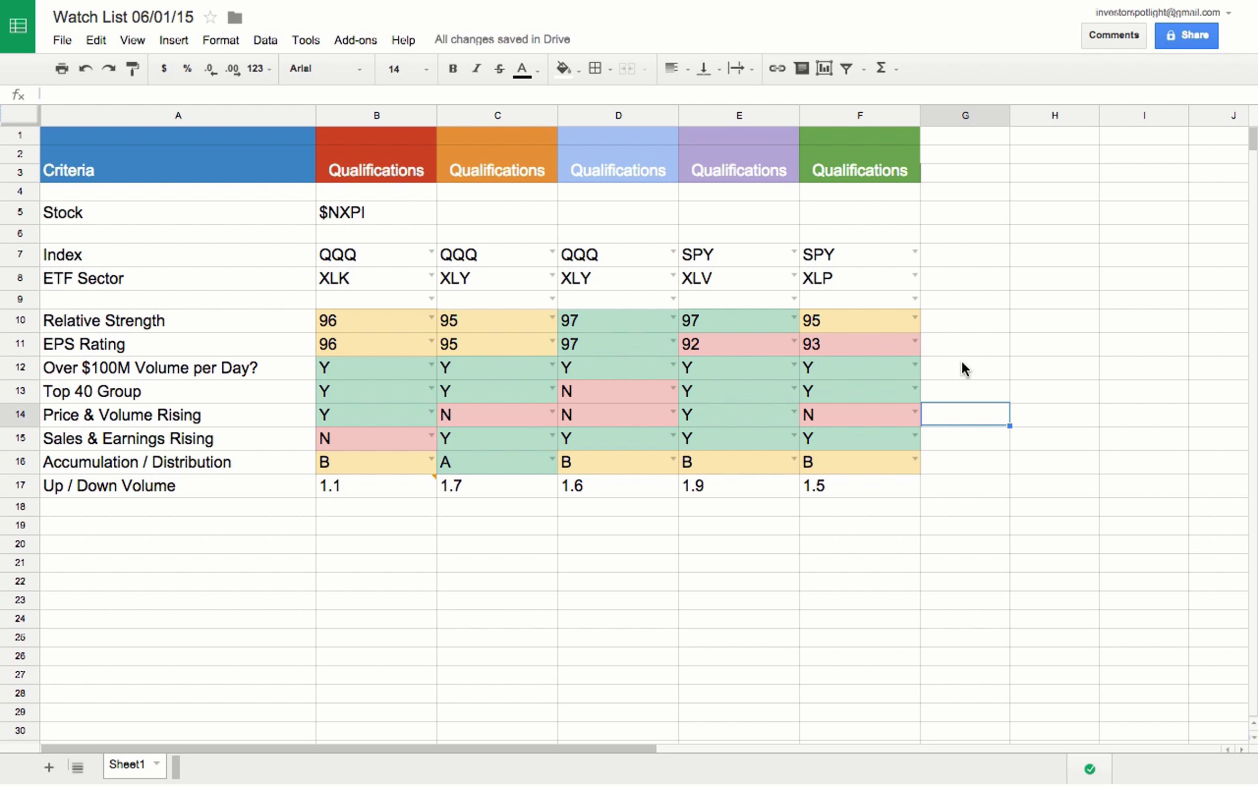Format selection as currency

164,69
